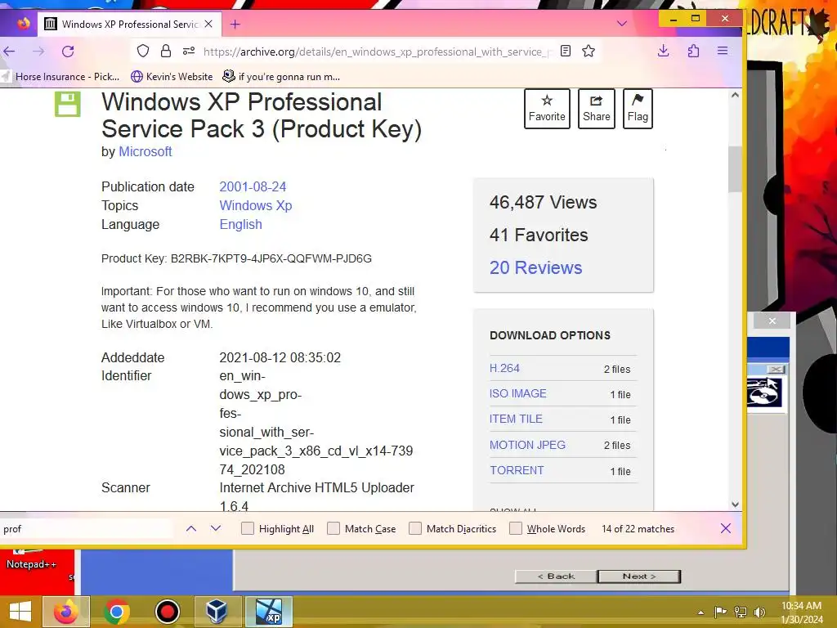Go to next find match
Screen dimensions: 837x628
[216, 529]
